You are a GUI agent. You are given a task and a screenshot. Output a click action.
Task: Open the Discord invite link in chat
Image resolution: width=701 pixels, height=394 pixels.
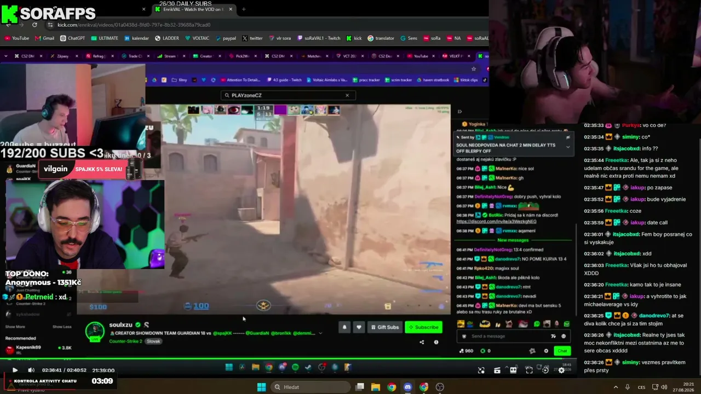[496, 222]
